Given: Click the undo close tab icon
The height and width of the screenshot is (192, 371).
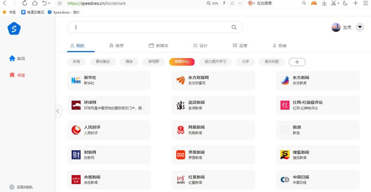Looking at the screenshot, I should [44, 3].
